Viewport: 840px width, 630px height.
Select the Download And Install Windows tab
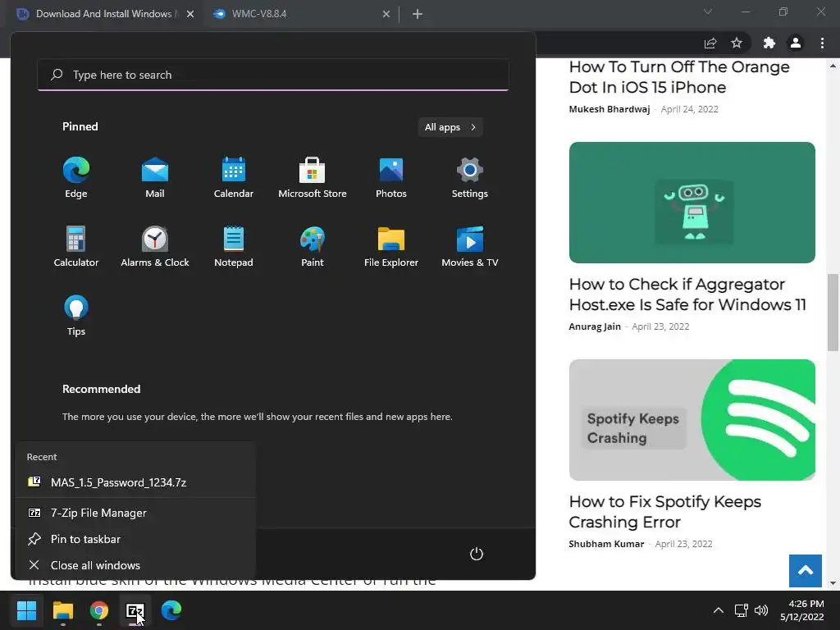tap(103, 14)
